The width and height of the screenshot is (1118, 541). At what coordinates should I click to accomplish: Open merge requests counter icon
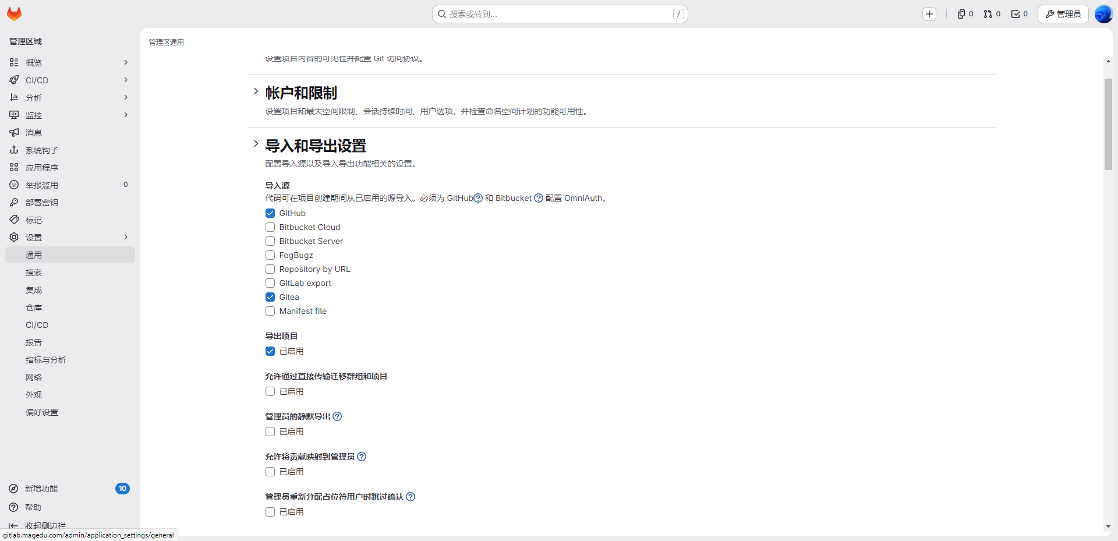pos(992,14)
